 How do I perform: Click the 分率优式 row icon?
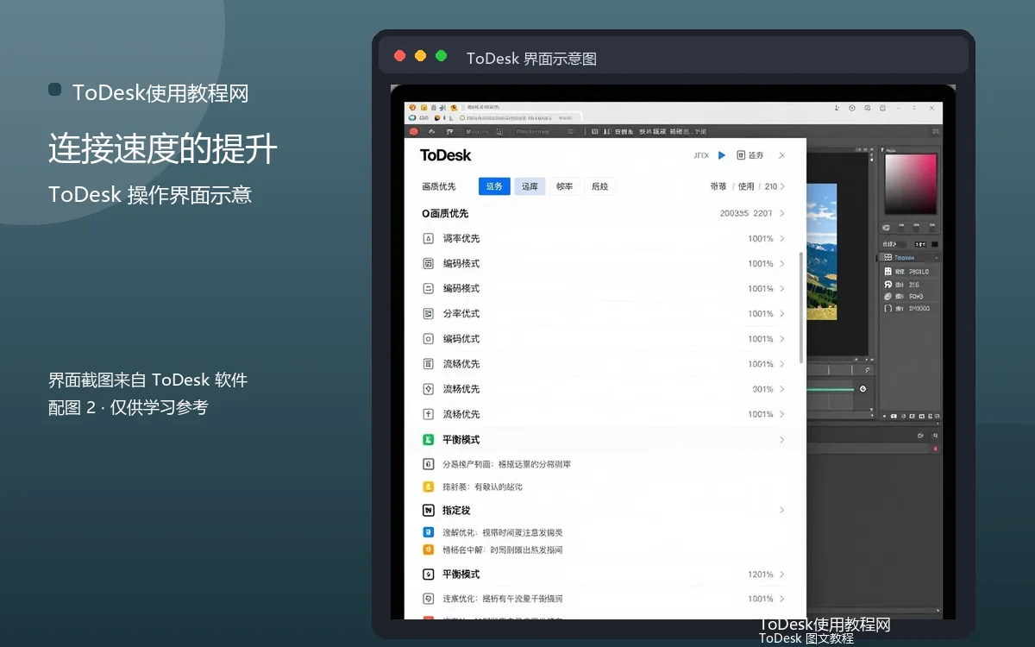click(428, 313)
